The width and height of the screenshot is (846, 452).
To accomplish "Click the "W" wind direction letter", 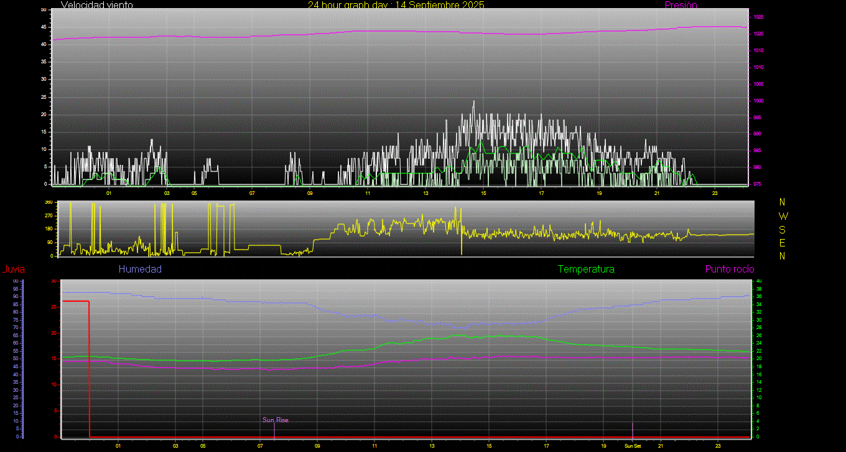I will [x=783, y=216].
